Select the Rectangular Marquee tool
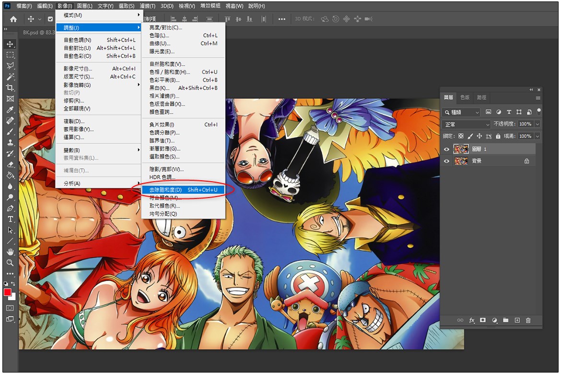 click(x=10, y=55)
